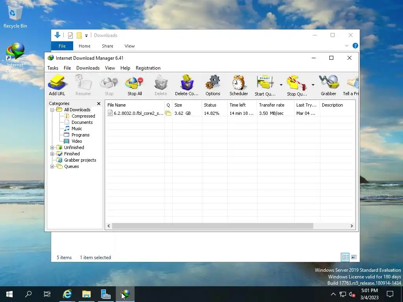Click the Resume toolbar icon

coord(83,85)
